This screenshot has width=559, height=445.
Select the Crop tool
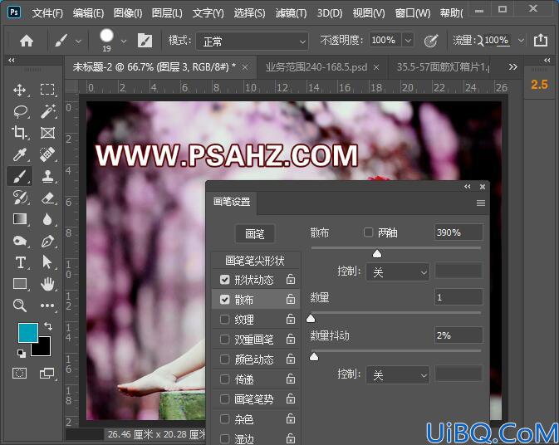pos(19,133)
